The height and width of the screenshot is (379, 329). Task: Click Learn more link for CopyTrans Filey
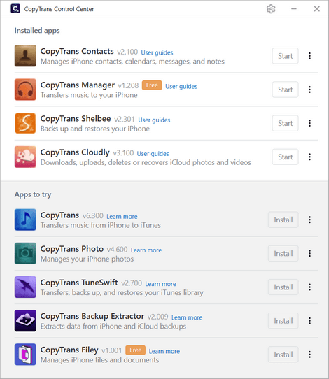pyautogui.click(x=164, y=351)
